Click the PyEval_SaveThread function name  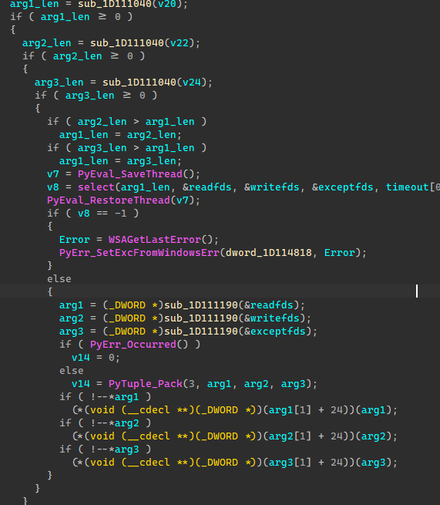tap(130, 174)
